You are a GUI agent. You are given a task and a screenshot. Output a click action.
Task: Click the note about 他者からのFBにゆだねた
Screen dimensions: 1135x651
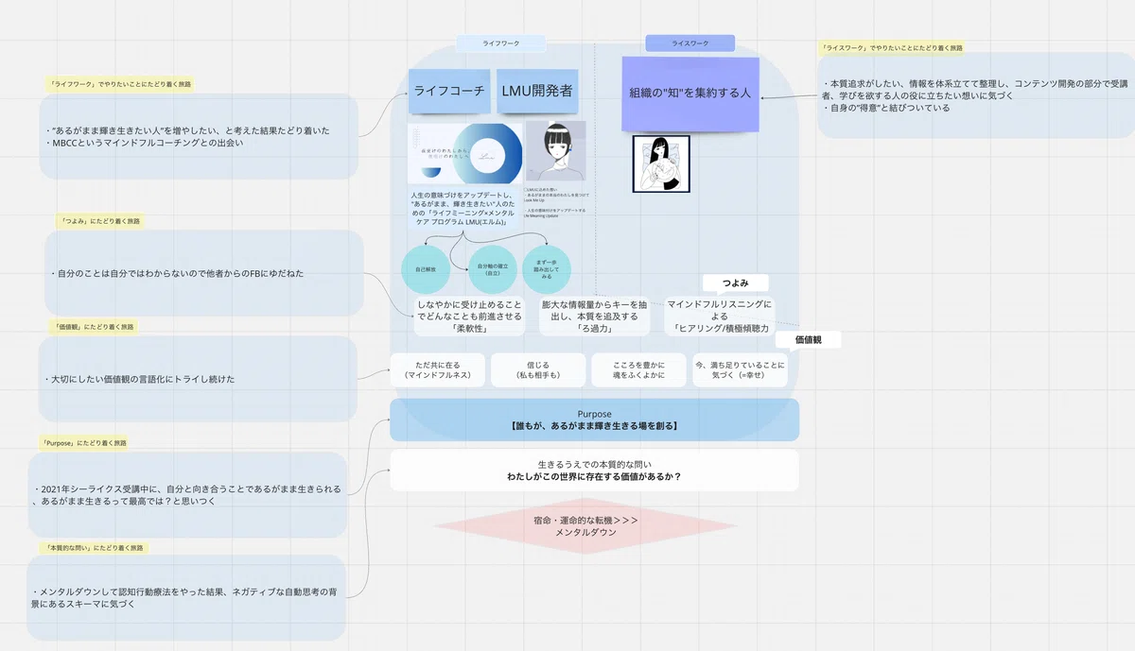click(x=203, y=274)
